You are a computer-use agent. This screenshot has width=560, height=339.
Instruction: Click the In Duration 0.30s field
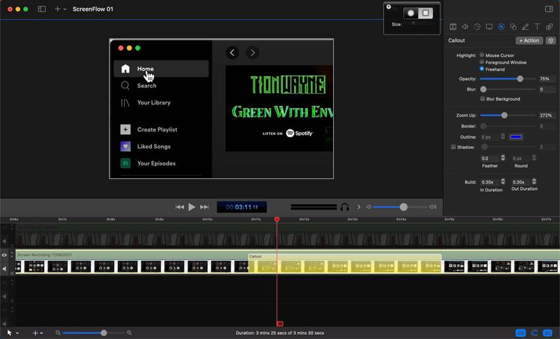pos(490,182)
